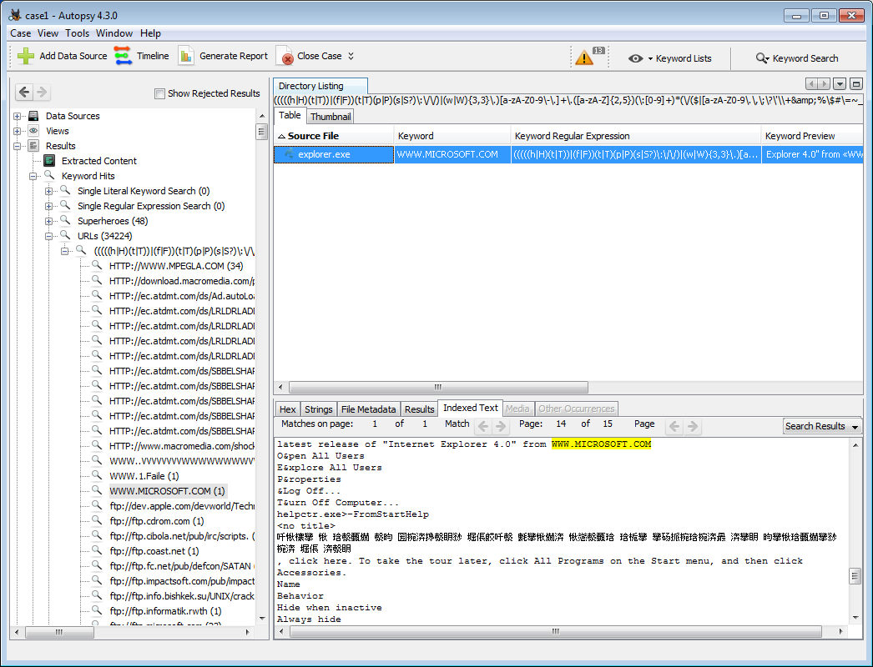Click the Close Case icon
The height and width of the screenshot is (667, 873).
tap(285, 57)
